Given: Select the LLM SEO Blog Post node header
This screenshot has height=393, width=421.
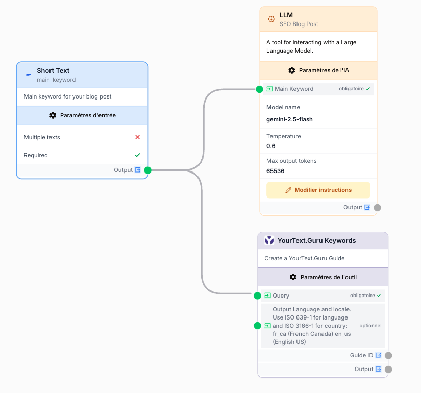Looking at the screenshot, I should (318, 18).
